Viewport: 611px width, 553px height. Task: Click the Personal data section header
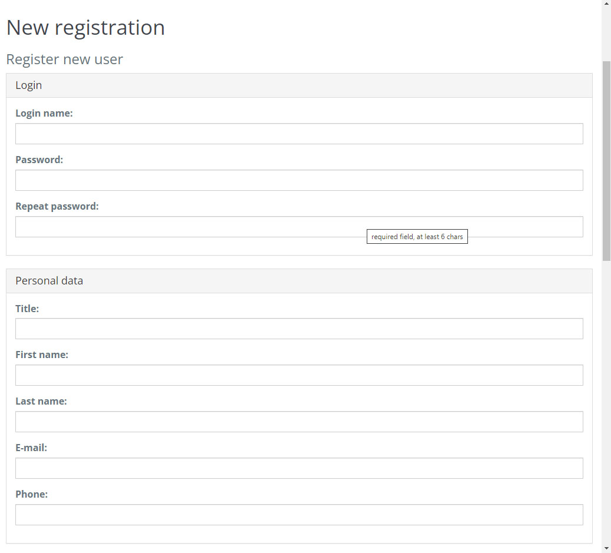pyautogui.click(x=49, y=280)
